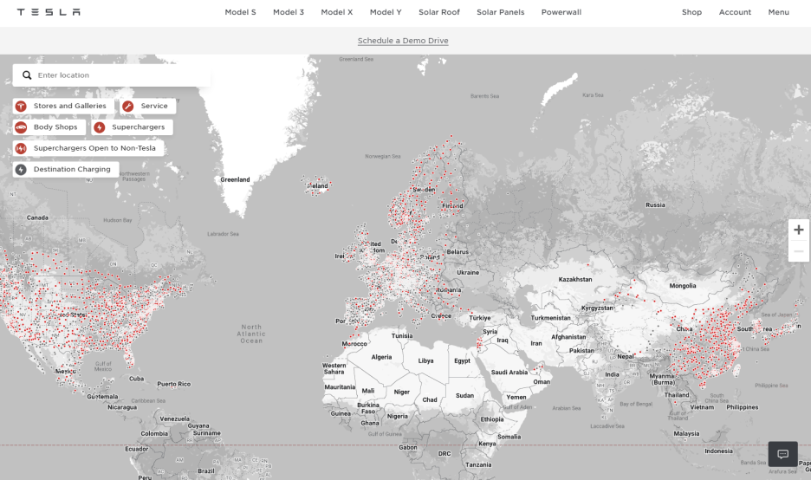
Task: Click the Nigeria label on map
Action: click(397, 416)
